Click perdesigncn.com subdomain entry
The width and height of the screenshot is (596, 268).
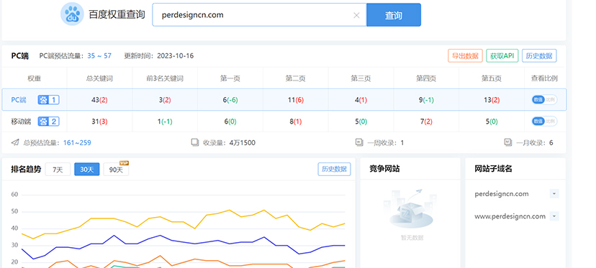[502, 194]
